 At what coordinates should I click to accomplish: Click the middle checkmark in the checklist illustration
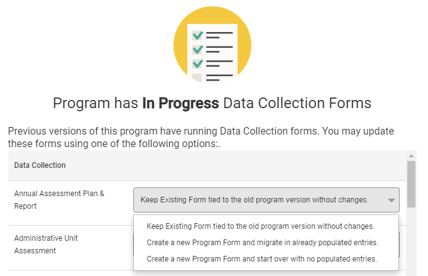[x=198, y=49]
